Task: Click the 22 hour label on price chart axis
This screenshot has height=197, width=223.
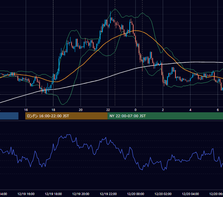Action: (x=108, y=110)
